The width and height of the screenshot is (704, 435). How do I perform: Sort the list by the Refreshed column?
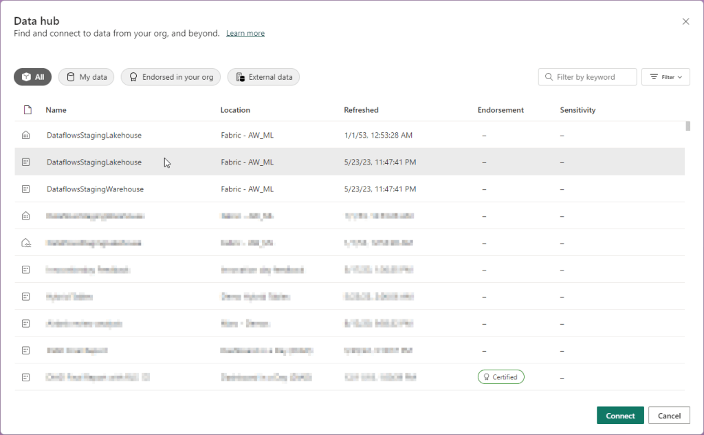[x=361, y=110]
